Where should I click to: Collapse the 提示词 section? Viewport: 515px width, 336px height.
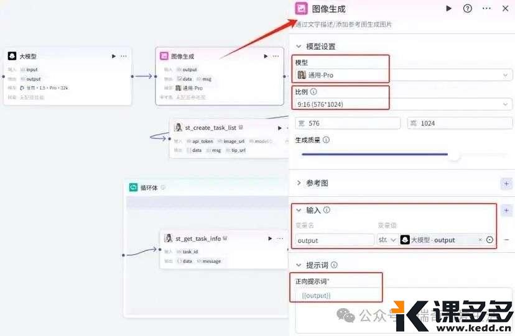pos(299,265)
